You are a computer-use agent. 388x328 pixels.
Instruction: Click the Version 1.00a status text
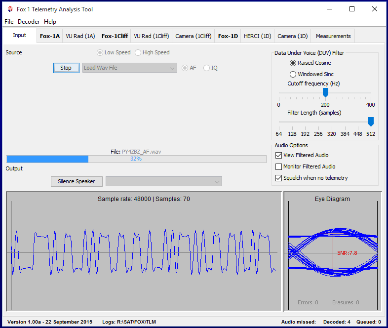[x=50, y=322]
